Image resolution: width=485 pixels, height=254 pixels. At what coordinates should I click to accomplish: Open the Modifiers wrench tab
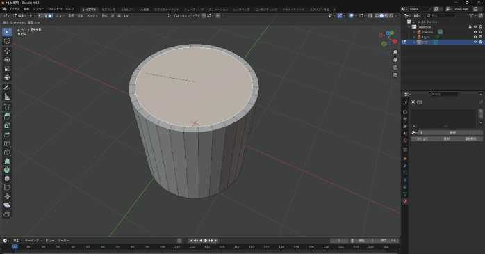pyautogui.click(x=405, y=166)
